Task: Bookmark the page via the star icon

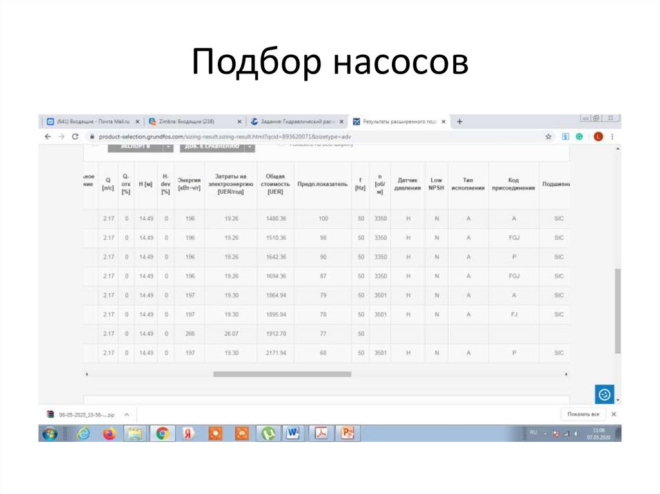Action: click(x=547, y=137)
